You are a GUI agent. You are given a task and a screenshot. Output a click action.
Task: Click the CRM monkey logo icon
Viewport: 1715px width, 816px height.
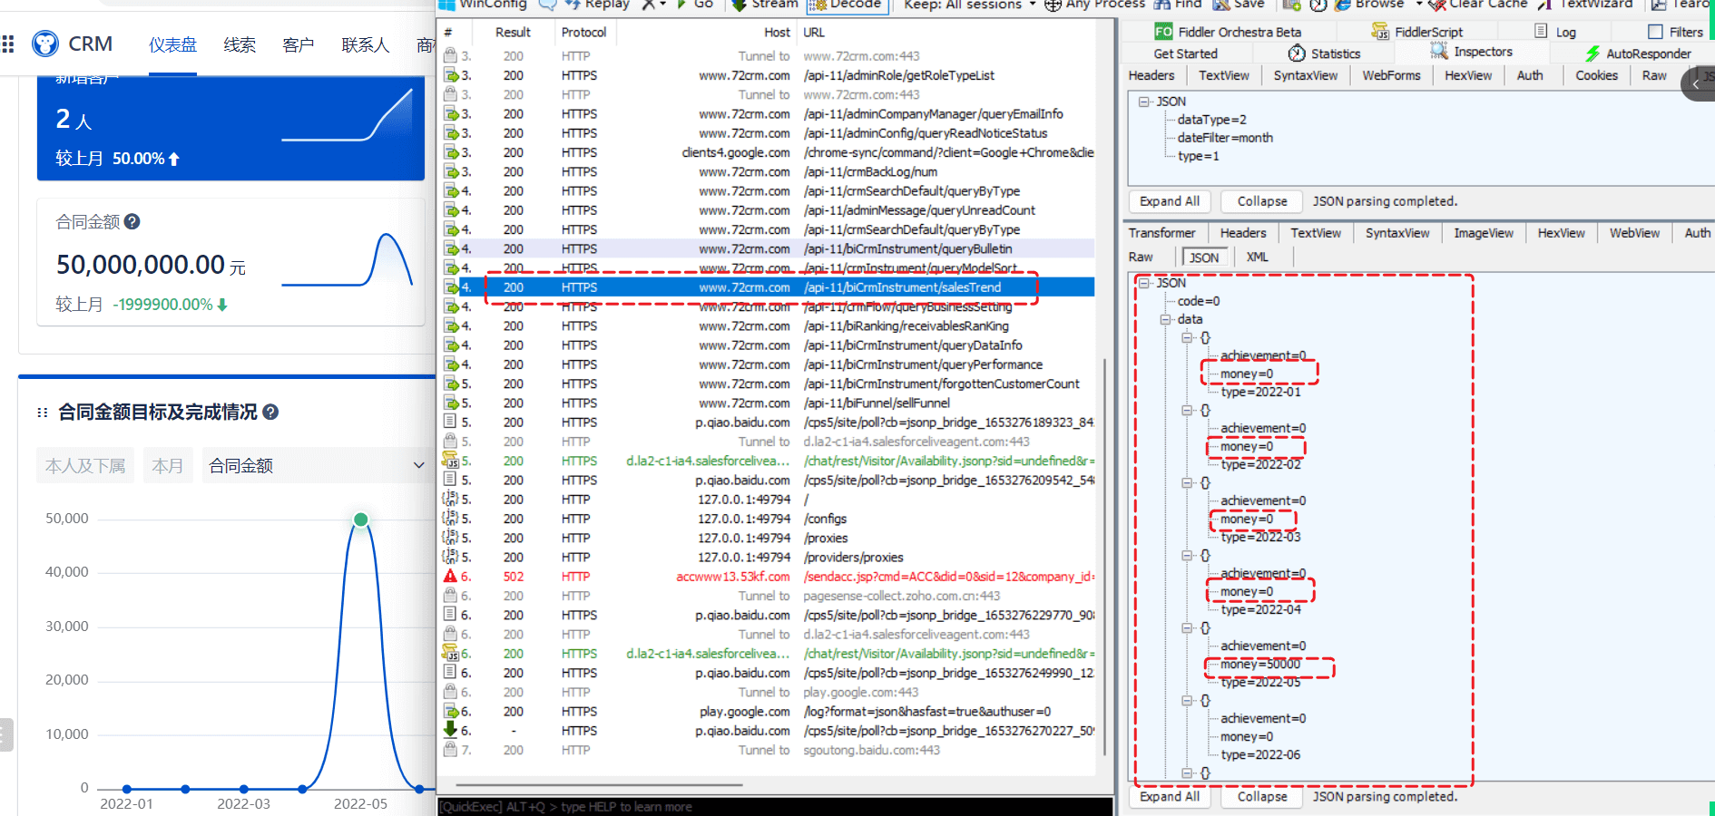click(44, 44)
